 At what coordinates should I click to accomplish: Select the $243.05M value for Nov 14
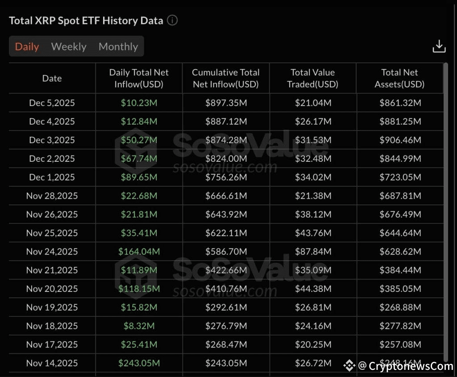click(x=139, y=363)
